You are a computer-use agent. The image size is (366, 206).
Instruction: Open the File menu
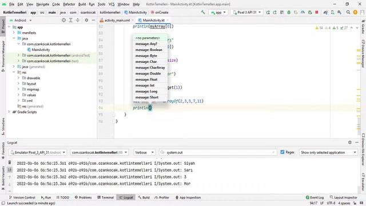pos(11,4)
